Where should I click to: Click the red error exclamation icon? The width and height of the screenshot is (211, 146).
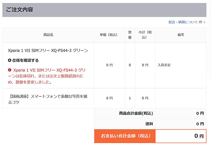coord(10,70)
